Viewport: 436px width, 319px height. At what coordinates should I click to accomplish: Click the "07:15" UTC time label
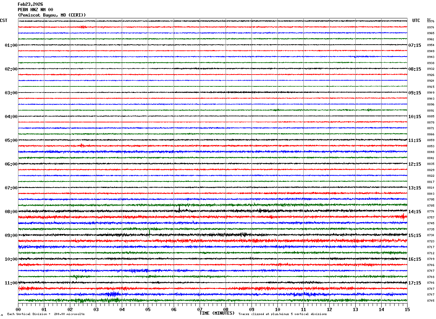pyautogui.click(x=415, y=45)
